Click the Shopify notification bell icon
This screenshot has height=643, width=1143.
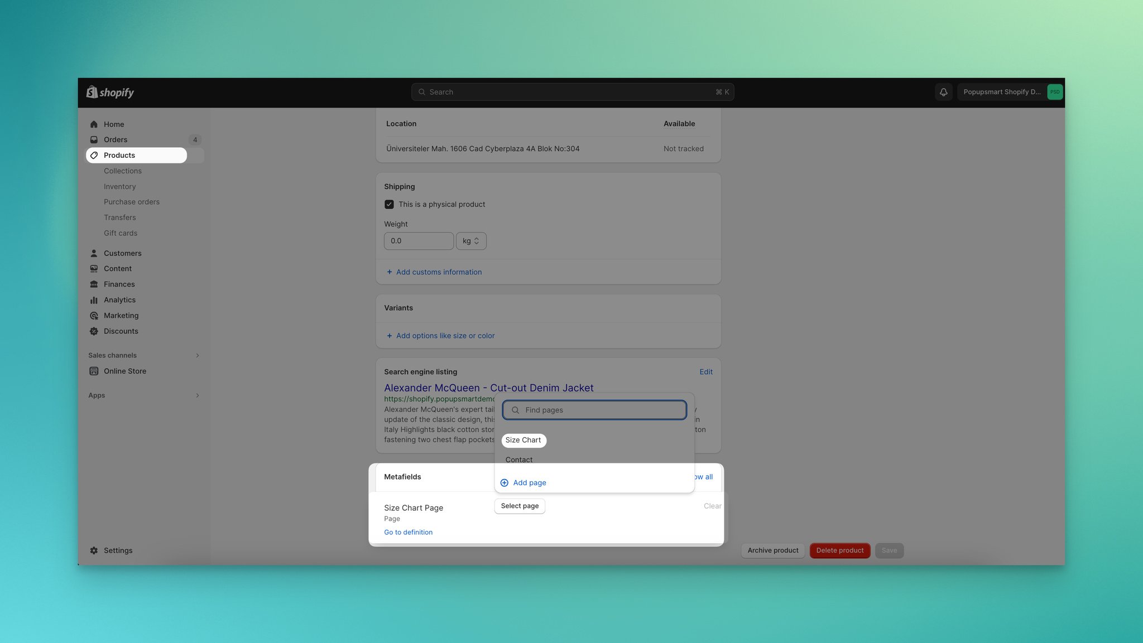943,92
